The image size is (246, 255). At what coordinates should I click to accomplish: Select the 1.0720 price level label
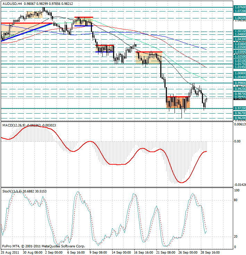(x=240, y=11)
